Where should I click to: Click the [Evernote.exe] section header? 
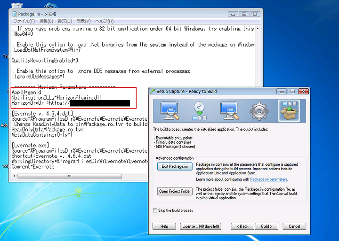pyautogui.click(x=30, y=145)
